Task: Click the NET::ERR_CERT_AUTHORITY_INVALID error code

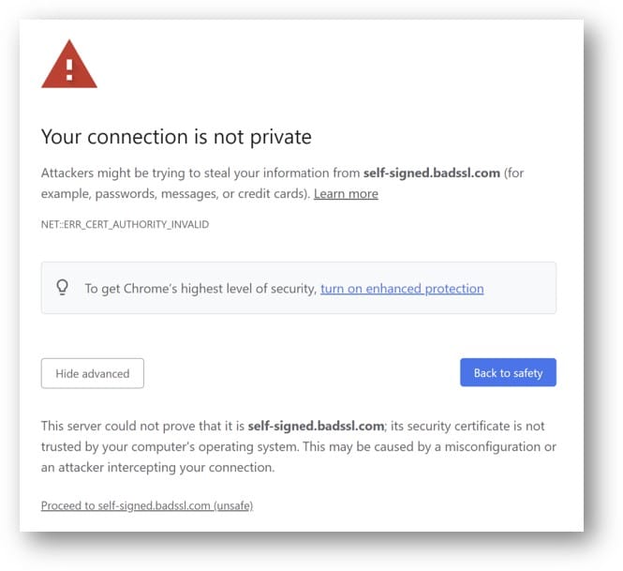Action: pyautogui.click(x=125, y=224)
